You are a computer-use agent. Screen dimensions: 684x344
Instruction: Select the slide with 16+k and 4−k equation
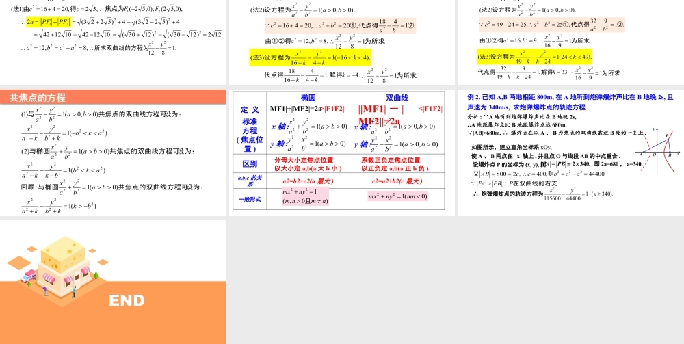point(341,42)
